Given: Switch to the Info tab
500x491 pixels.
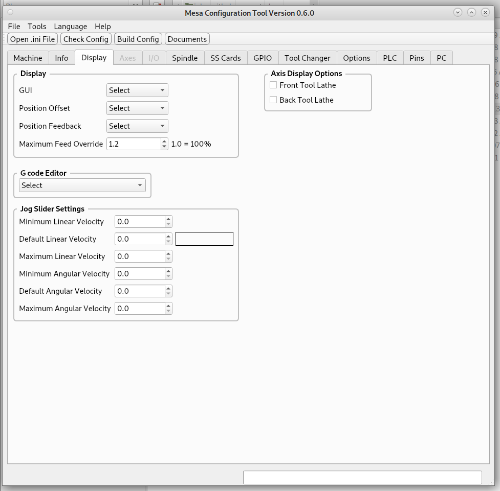Looking at the screenshot, I should (x=61, y=58).
